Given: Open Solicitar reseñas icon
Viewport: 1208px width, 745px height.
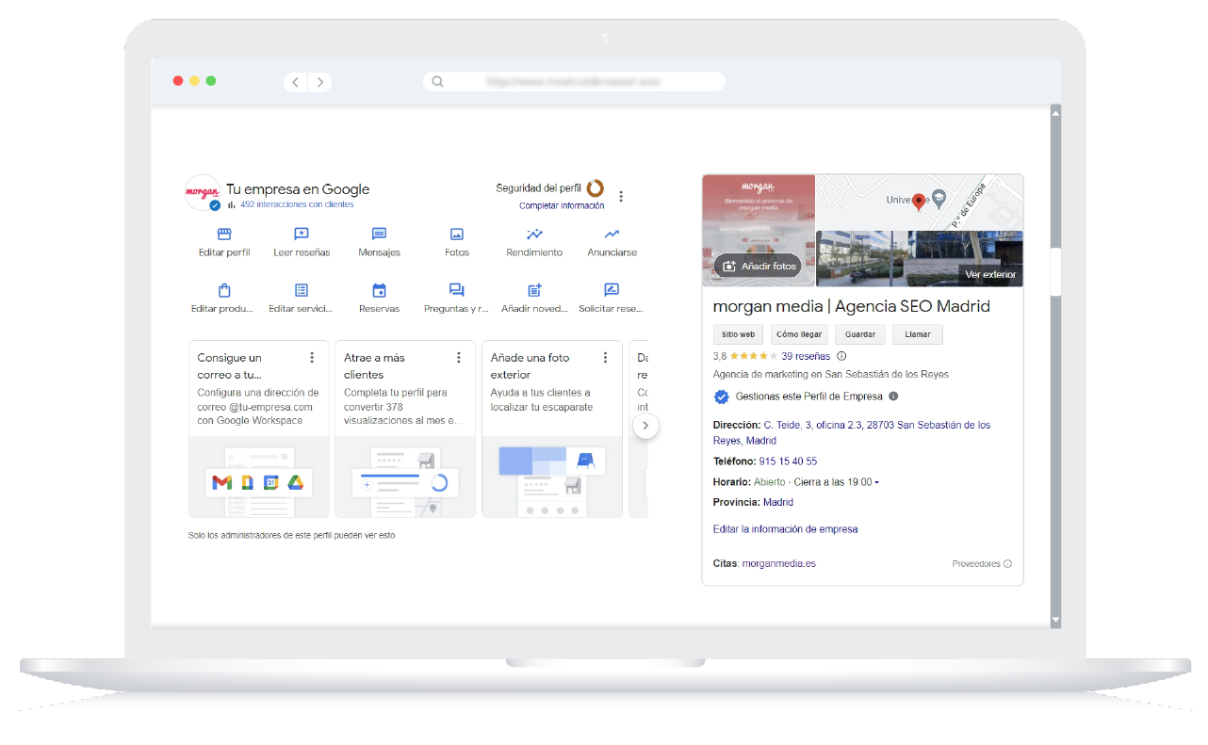Looking at the screenshot, I should click(612, 290).
